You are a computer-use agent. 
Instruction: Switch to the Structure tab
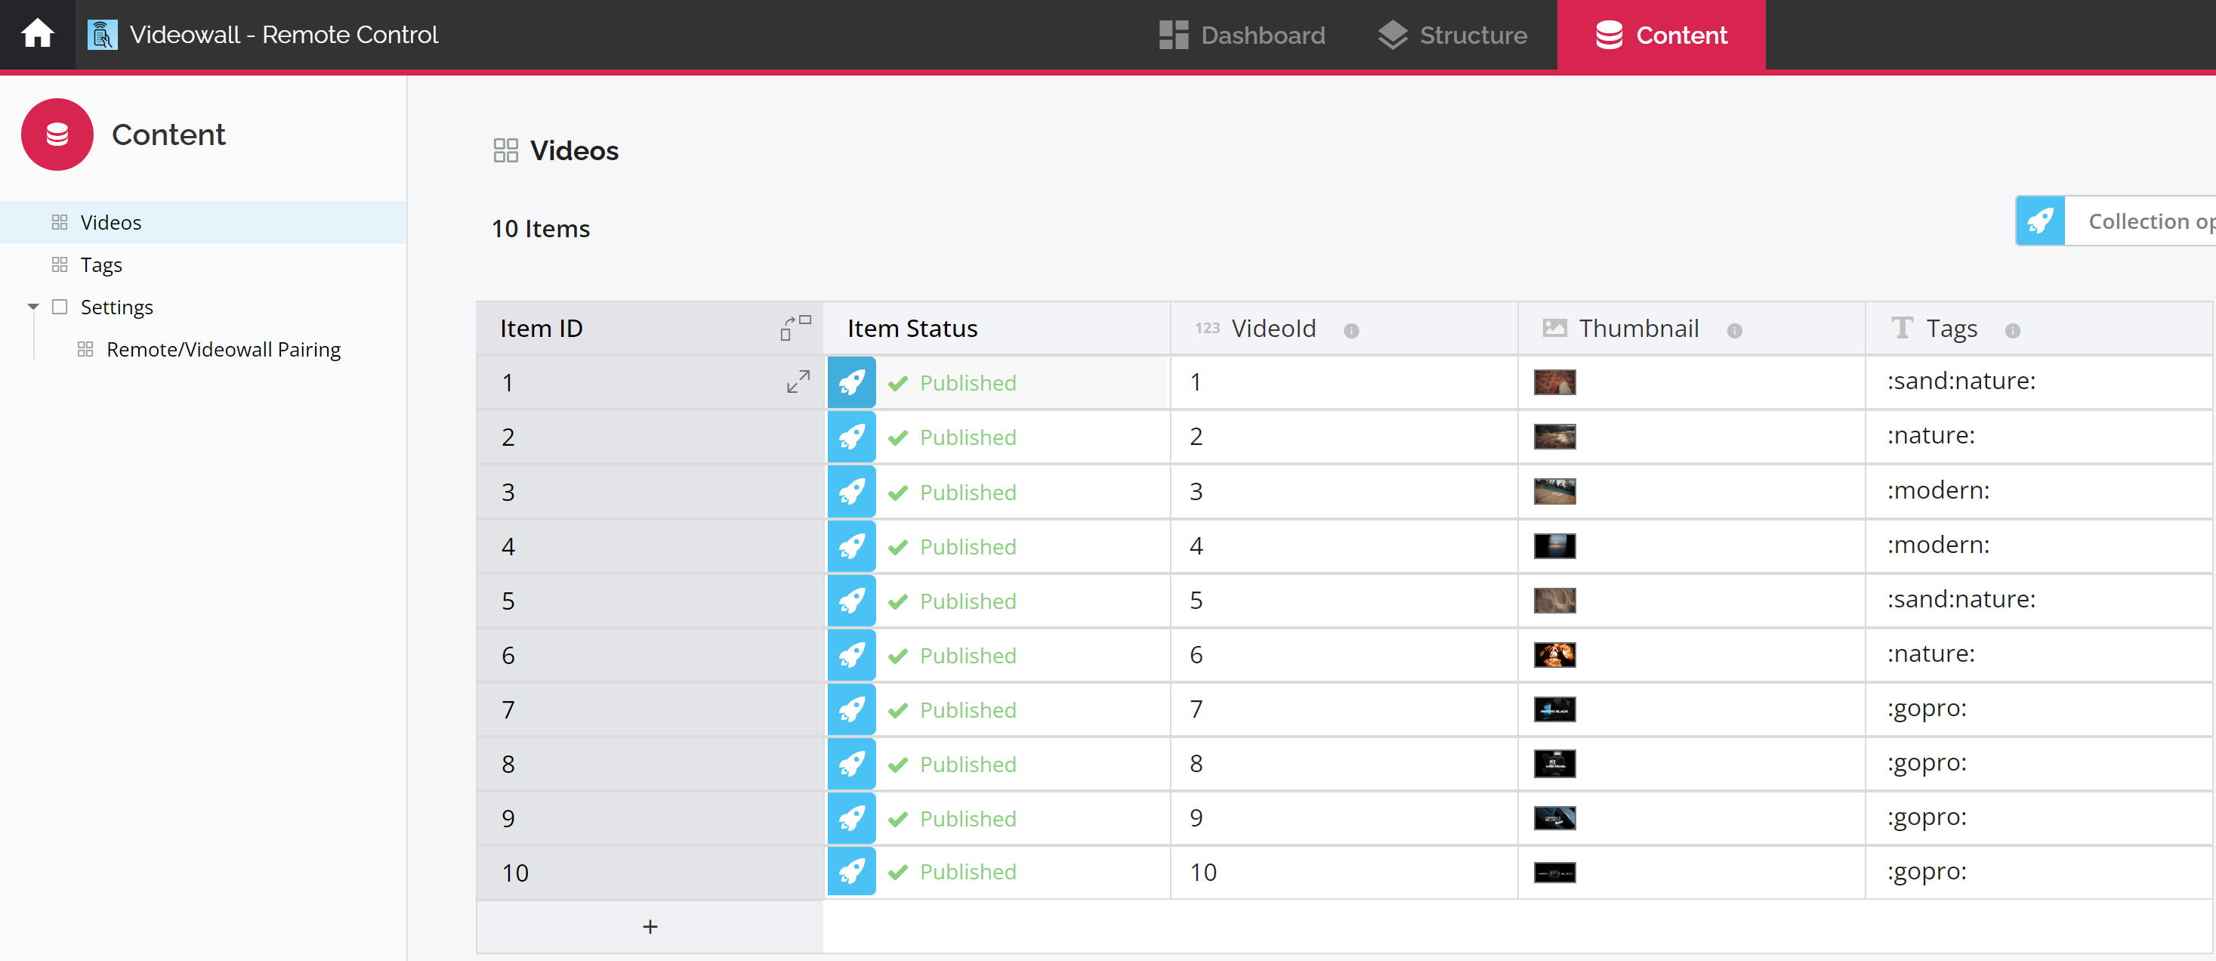[1452, 36]
